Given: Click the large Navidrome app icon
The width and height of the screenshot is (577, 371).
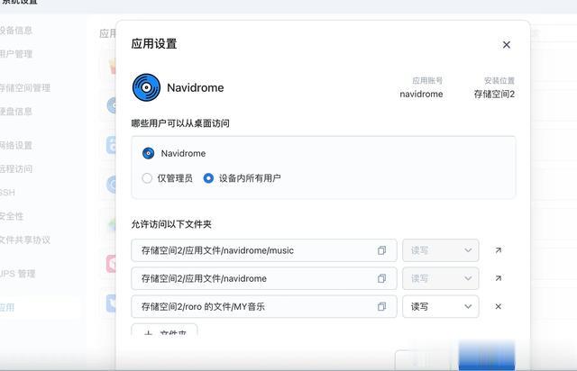Looking at the screenshot, I should pos(146,87).
